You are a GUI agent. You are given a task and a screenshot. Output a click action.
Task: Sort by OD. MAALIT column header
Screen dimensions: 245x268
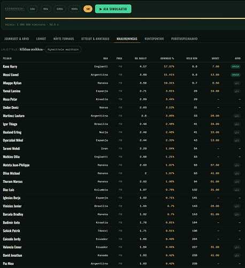coord(141,58)
